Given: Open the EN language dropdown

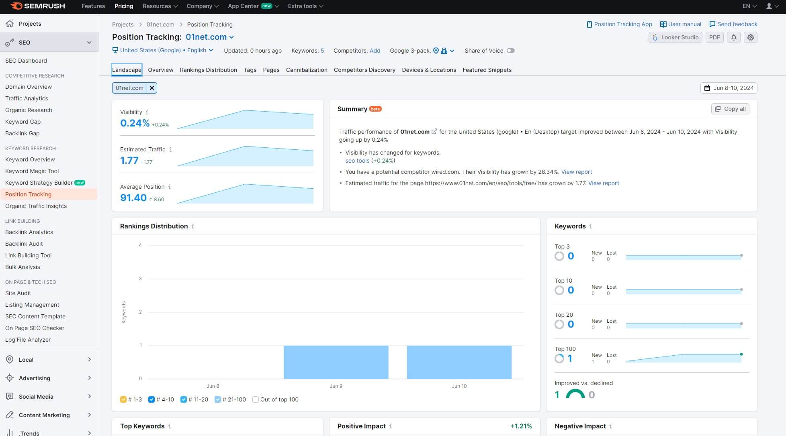Looking at the screenshot, I should pyautogui.click(x=749, y=6).
